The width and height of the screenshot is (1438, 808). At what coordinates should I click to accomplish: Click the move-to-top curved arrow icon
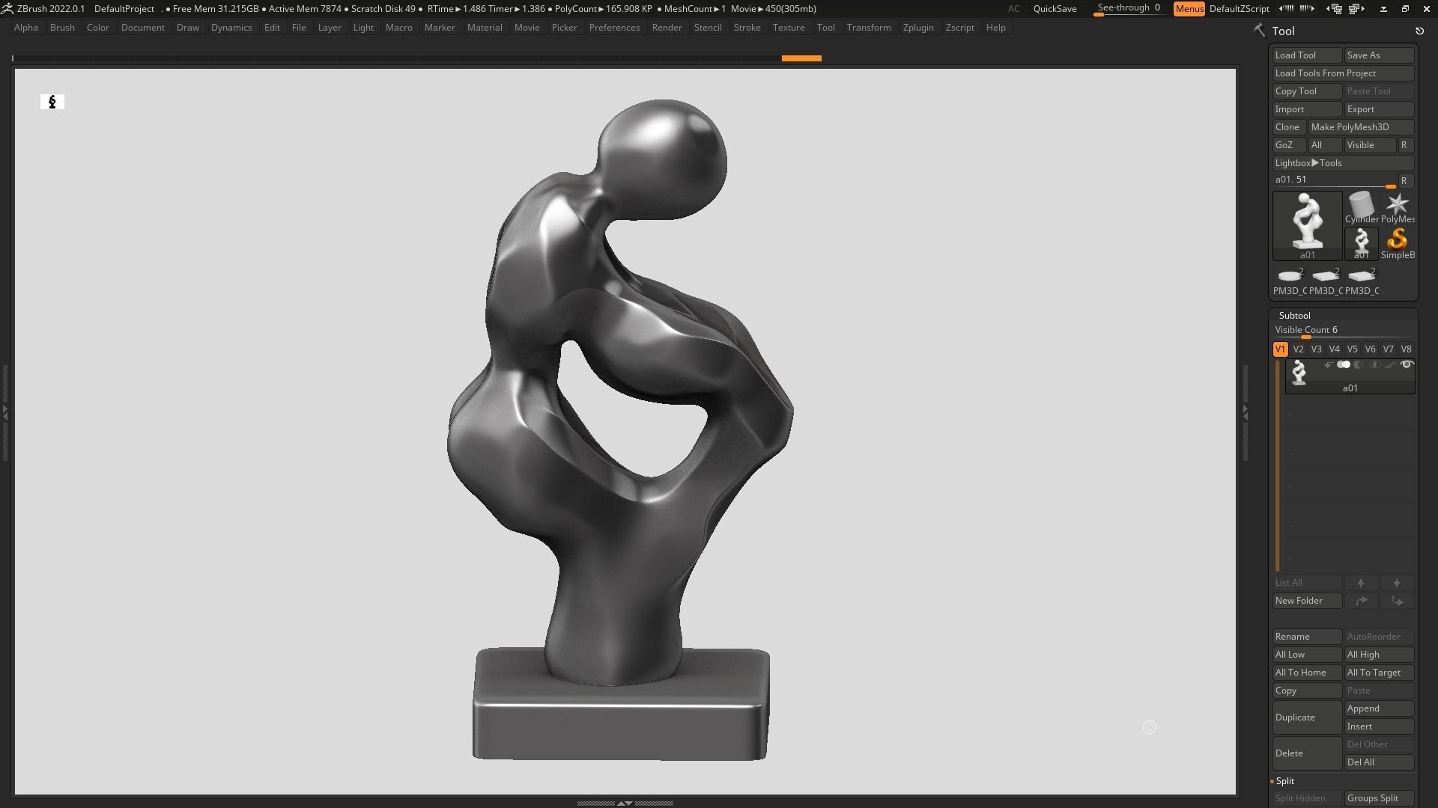tap(1361, 601)
